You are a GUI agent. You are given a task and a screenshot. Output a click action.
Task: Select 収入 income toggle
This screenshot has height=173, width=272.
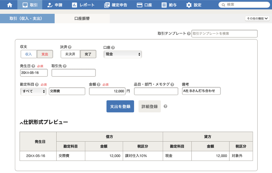pyautogui.click(x=29, y=54)
